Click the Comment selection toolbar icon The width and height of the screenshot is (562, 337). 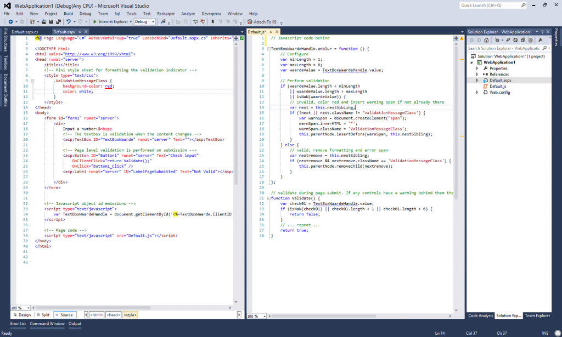click(195, 22)
